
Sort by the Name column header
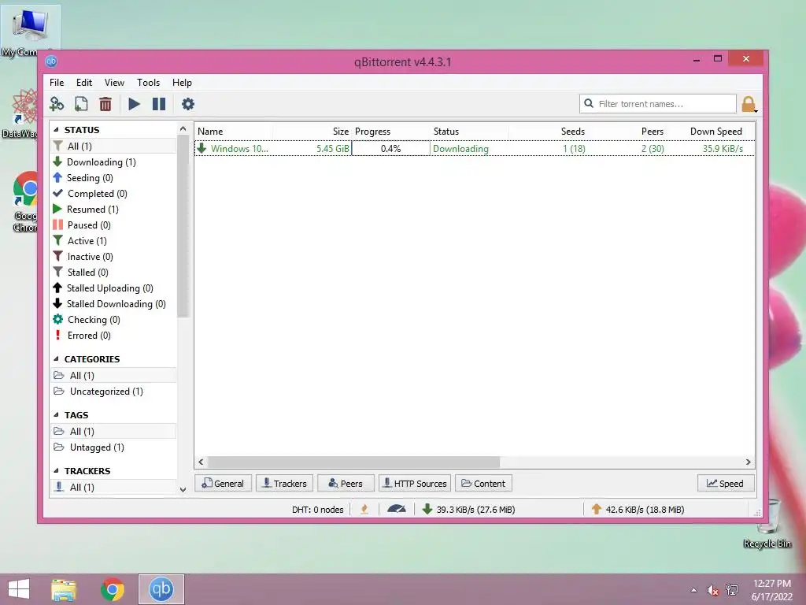point(234,132)
